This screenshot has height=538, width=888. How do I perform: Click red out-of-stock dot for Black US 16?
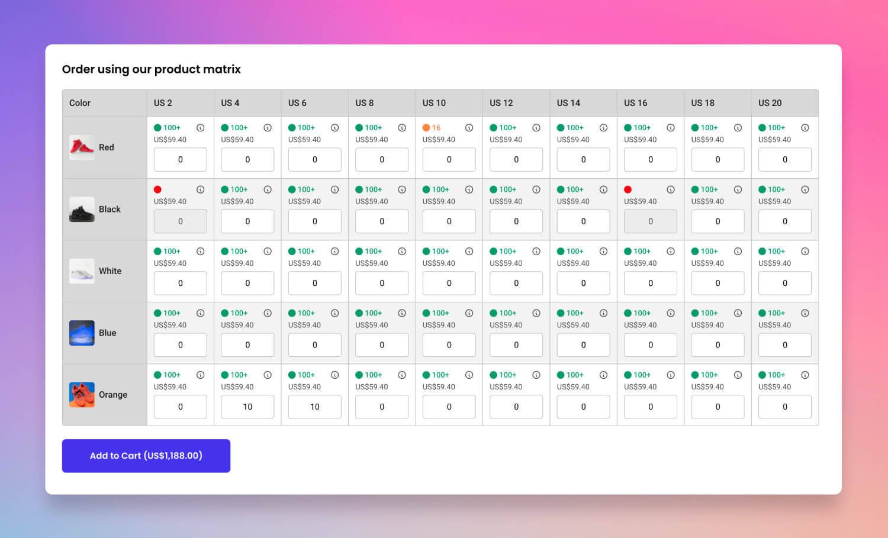(628, 189)
